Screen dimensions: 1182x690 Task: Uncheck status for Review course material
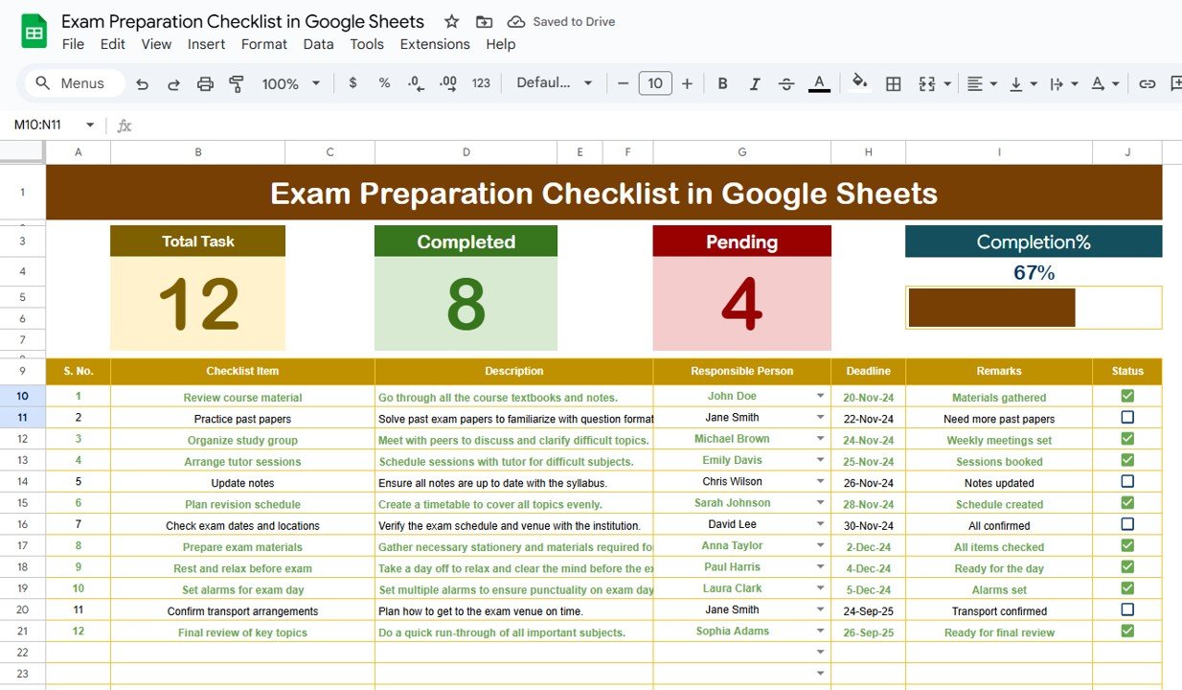(1127, 396)
